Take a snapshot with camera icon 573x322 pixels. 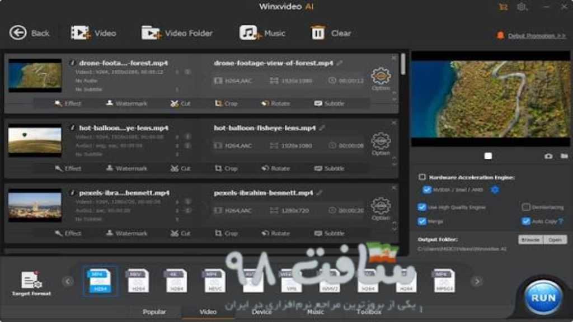point(548,157)
